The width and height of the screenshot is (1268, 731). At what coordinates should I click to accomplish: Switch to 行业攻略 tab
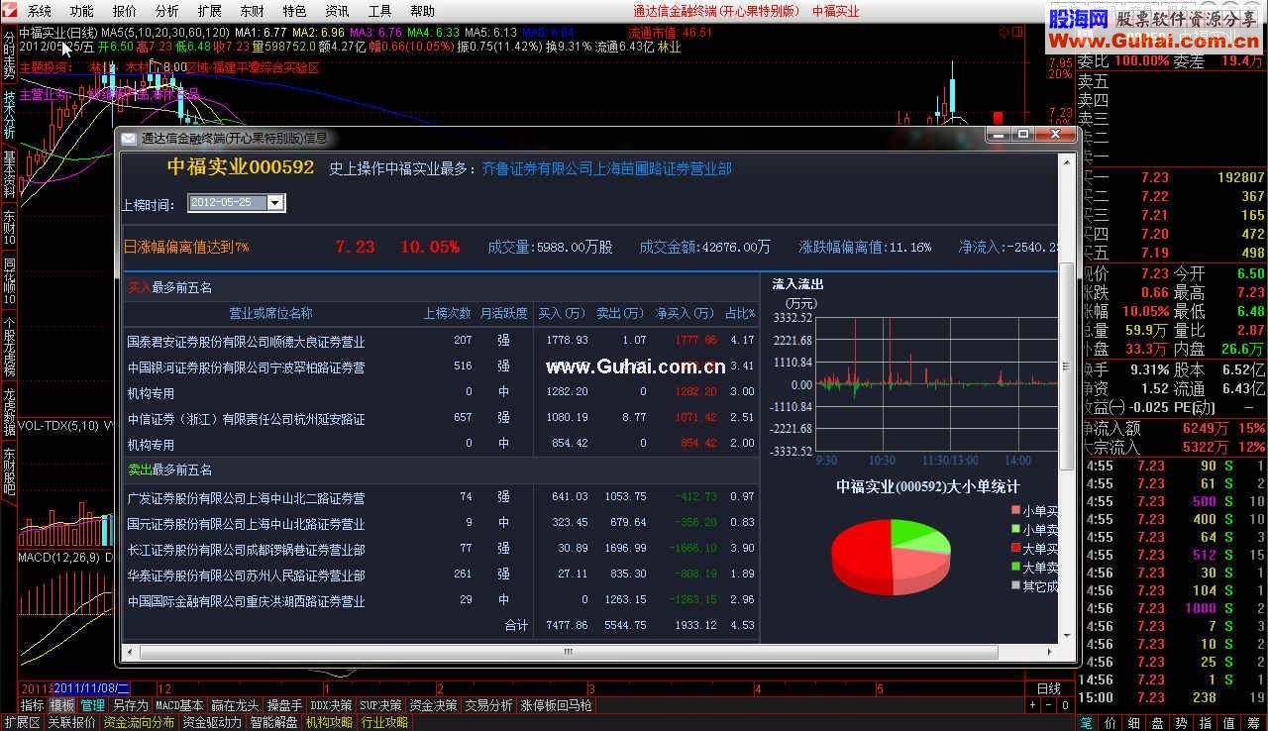click(384, 722)
